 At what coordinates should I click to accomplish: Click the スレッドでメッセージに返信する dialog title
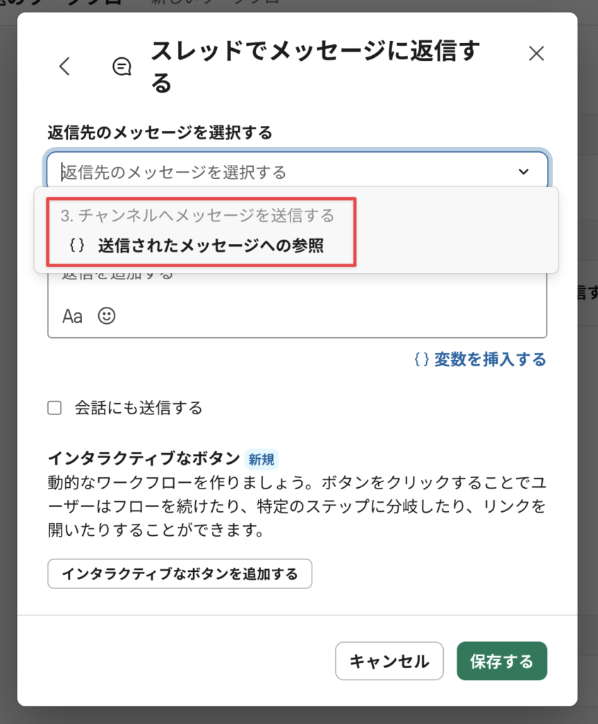pos(315,66)
